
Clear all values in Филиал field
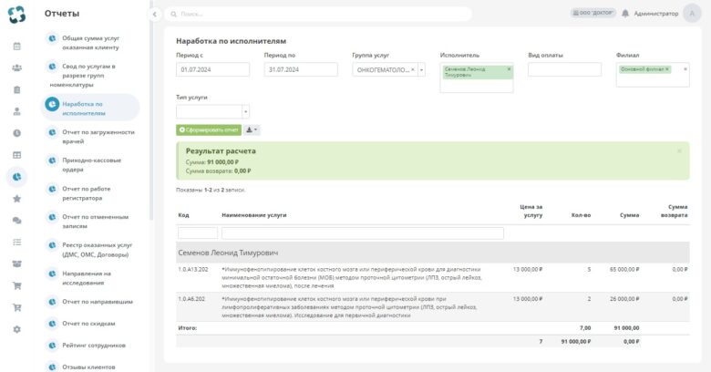685,69
